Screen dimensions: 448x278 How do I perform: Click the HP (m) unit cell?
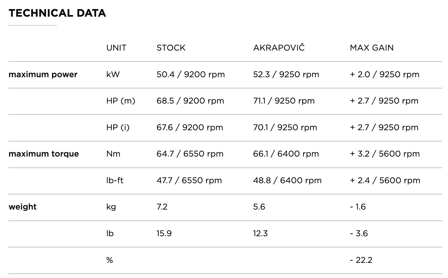coord(121,101)
